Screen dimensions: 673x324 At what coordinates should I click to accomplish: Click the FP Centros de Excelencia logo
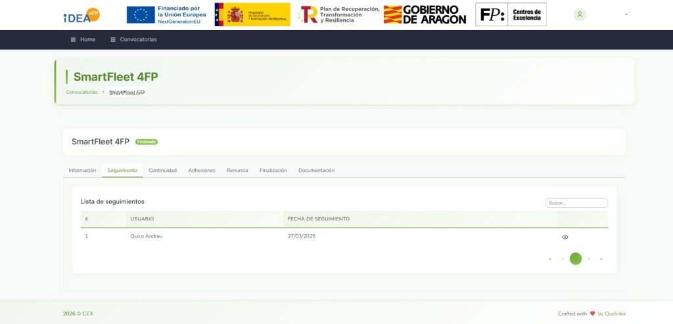511,14
